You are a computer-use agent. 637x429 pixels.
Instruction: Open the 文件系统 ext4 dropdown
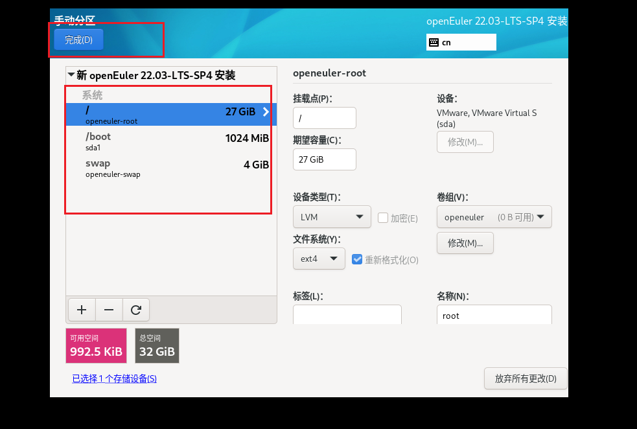[319, 259]
